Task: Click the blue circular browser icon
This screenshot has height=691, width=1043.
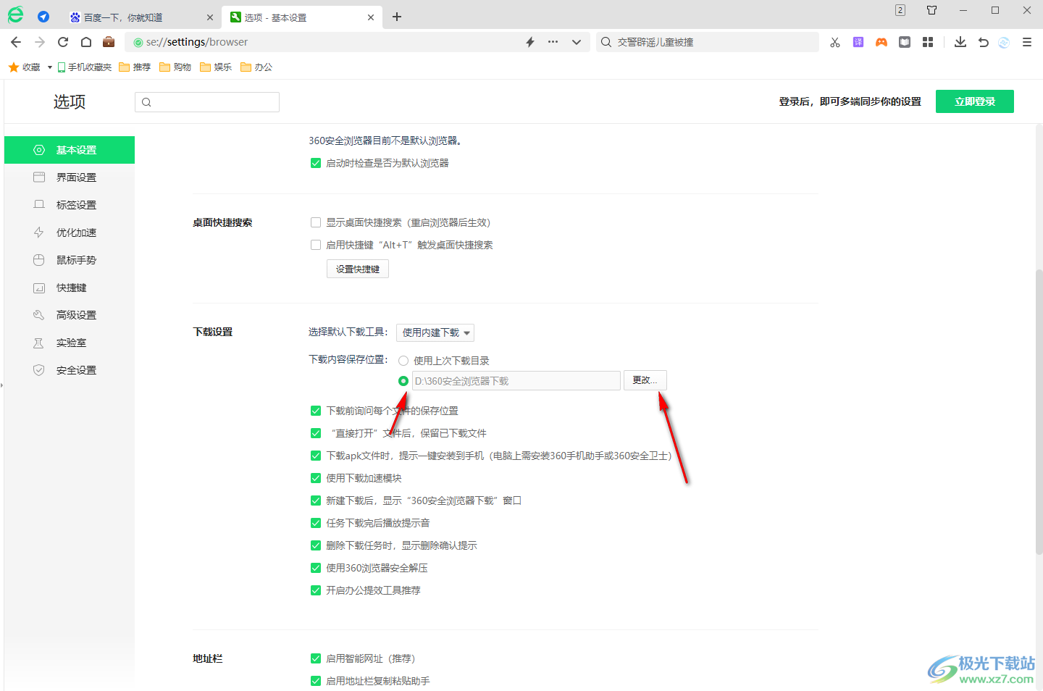Action: [x=1004, y=42]
